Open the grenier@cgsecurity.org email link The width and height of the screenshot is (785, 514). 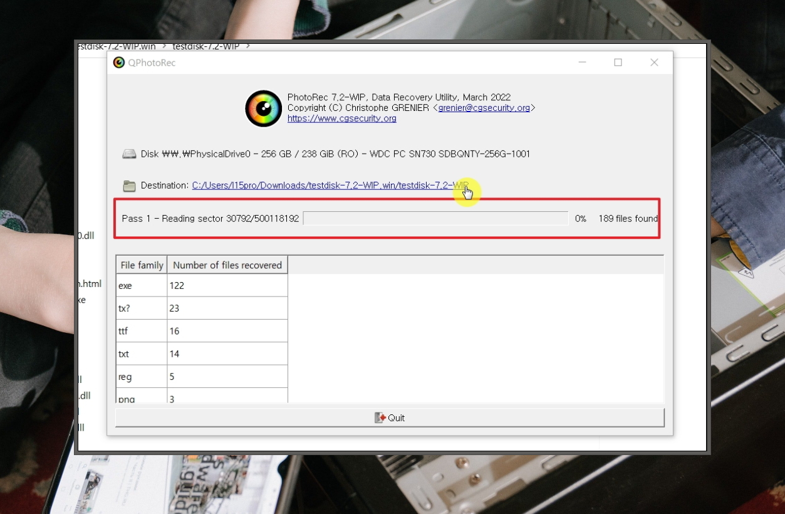[484, 108]
